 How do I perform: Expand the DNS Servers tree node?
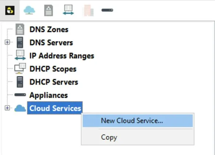tap(7, 42)
